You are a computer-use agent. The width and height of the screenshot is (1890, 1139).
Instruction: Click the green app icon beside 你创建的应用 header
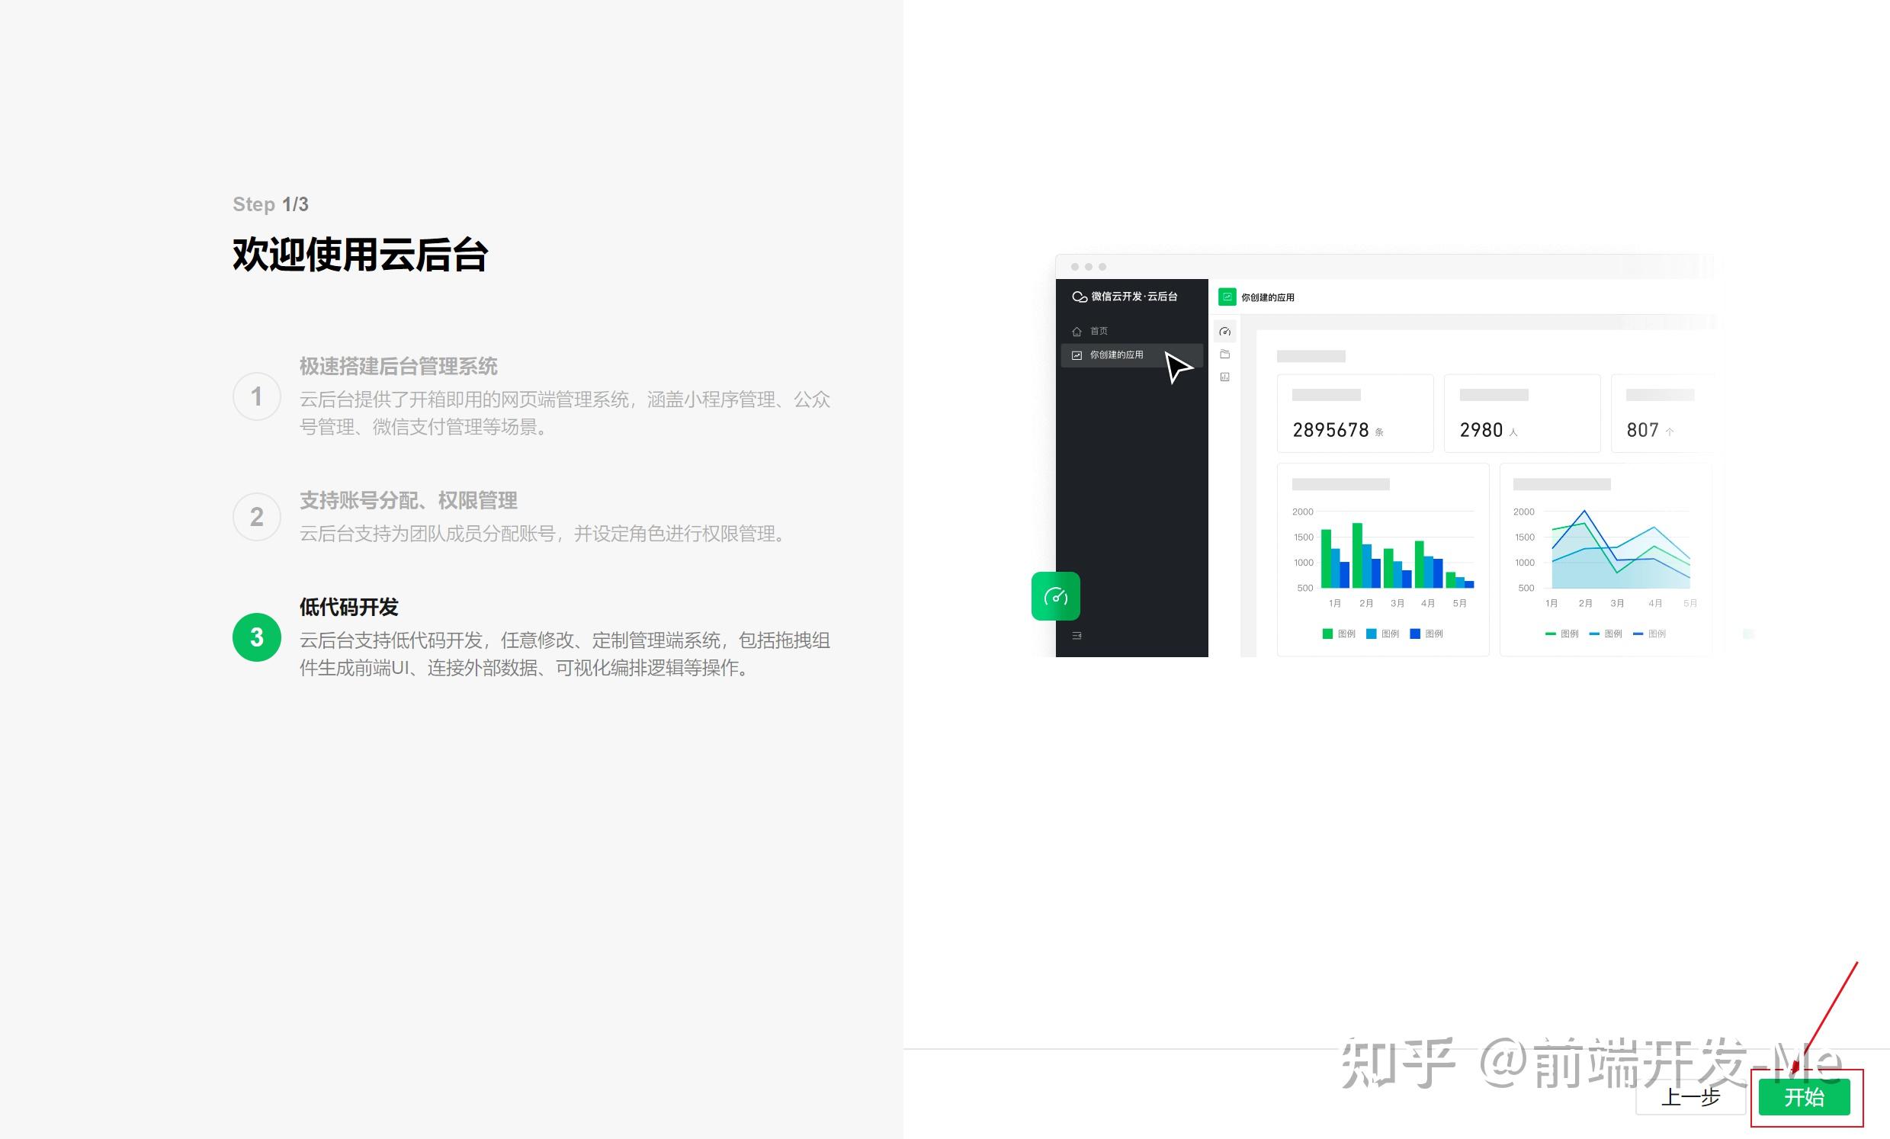point(1227,297)
